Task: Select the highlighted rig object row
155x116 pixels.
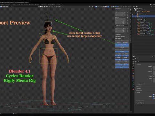Action: click(x=144, y=16)
